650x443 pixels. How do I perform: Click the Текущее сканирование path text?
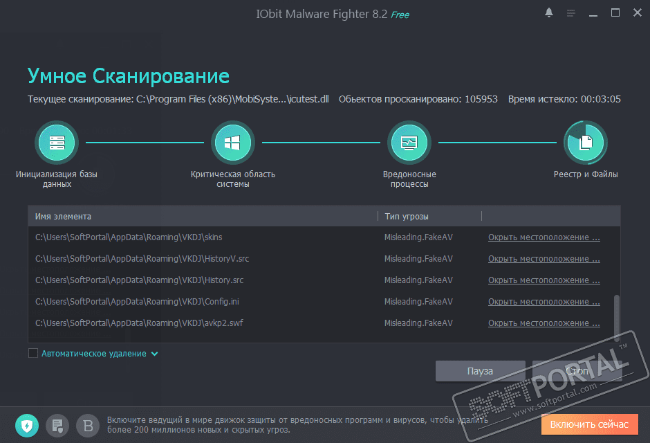tap(178, 99)
